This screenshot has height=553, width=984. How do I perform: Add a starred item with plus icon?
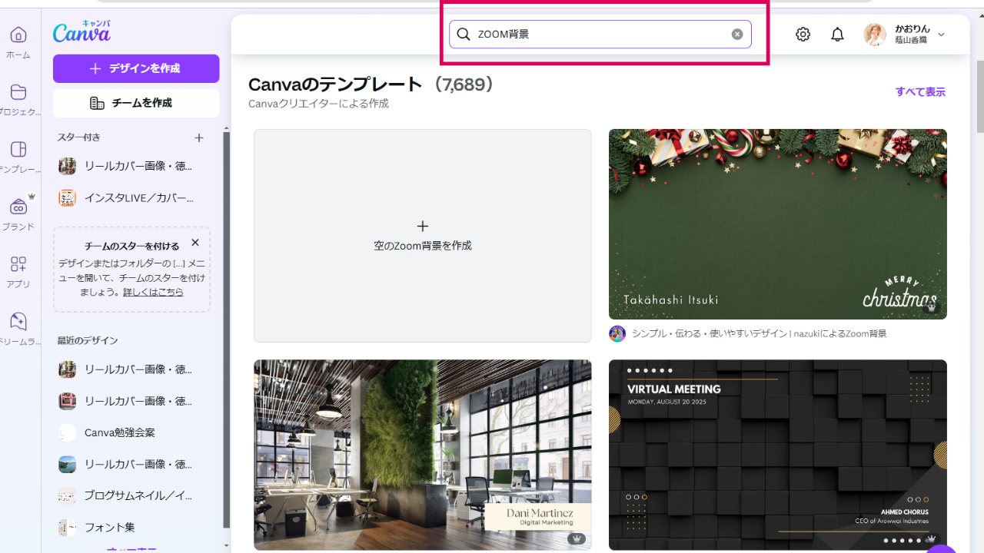tap(199, 137)
